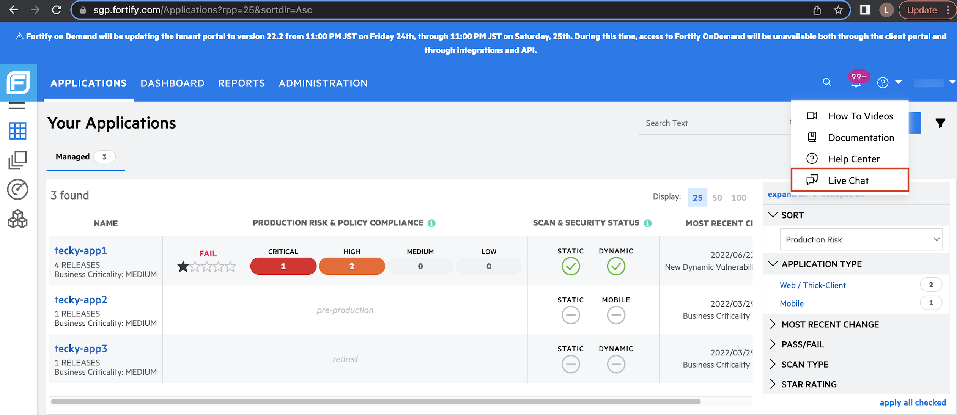Open the gauge dashboard icon in sidebar

point(17,190)
